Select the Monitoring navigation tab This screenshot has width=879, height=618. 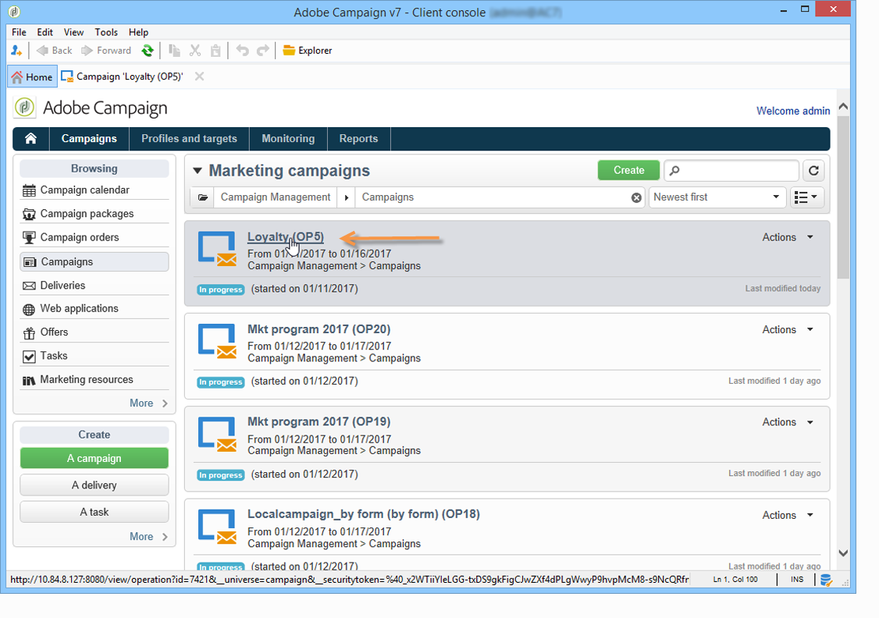coord(288,138)
